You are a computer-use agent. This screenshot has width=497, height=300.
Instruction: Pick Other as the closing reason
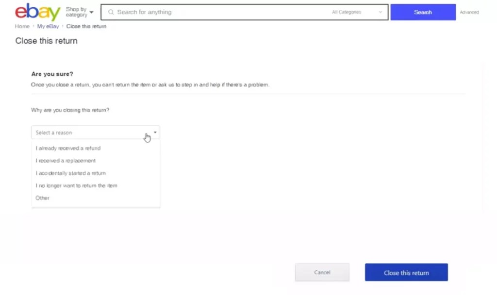click(42, 198)
